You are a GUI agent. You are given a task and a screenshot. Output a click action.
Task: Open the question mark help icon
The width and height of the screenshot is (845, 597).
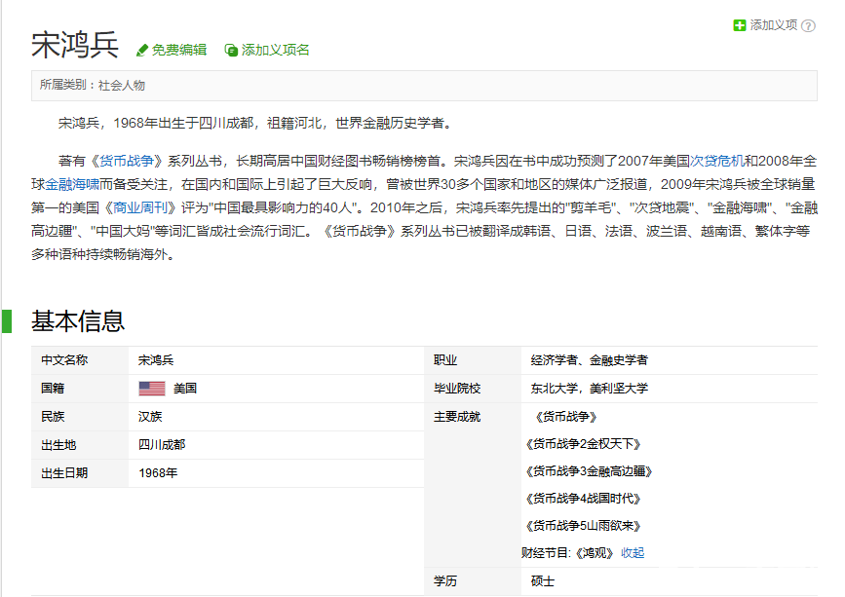808,26
